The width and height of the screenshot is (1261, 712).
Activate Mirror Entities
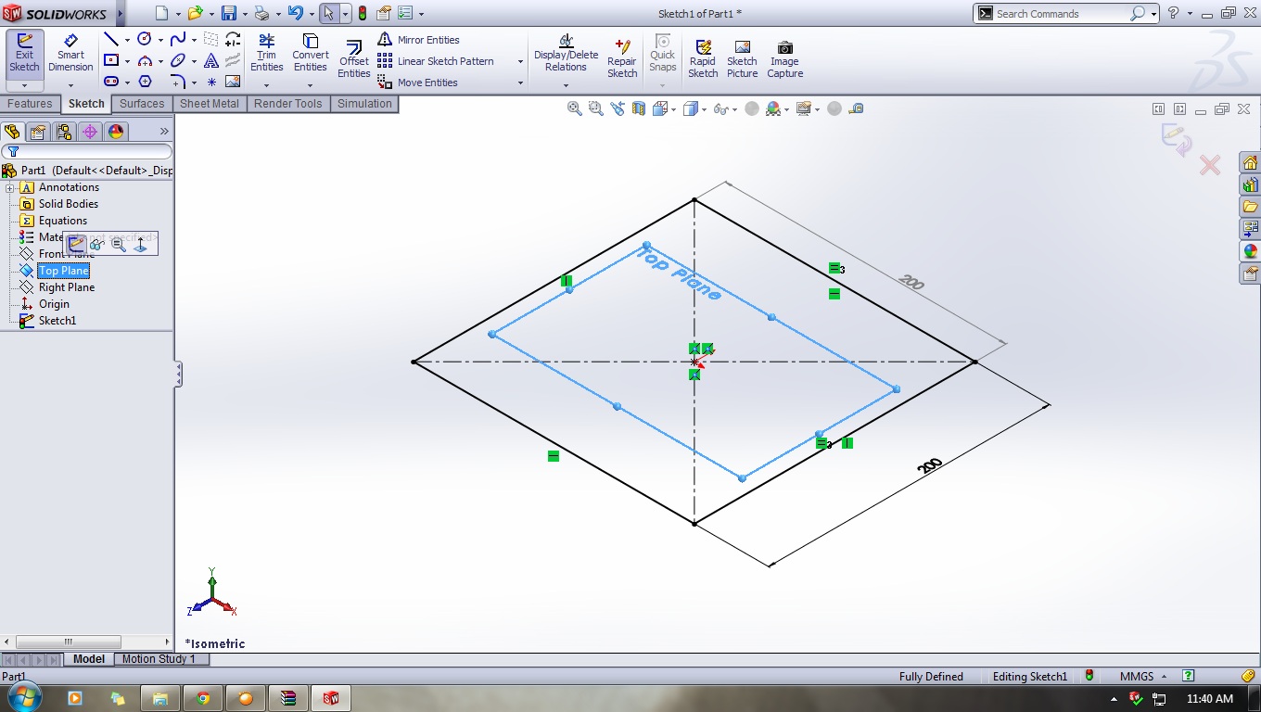[x=418, y=40]
